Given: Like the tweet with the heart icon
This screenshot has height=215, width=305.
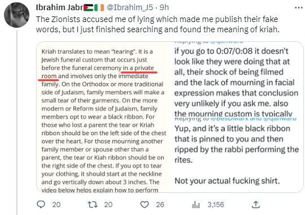Looking at the screenshot, I should click(145, 204).
